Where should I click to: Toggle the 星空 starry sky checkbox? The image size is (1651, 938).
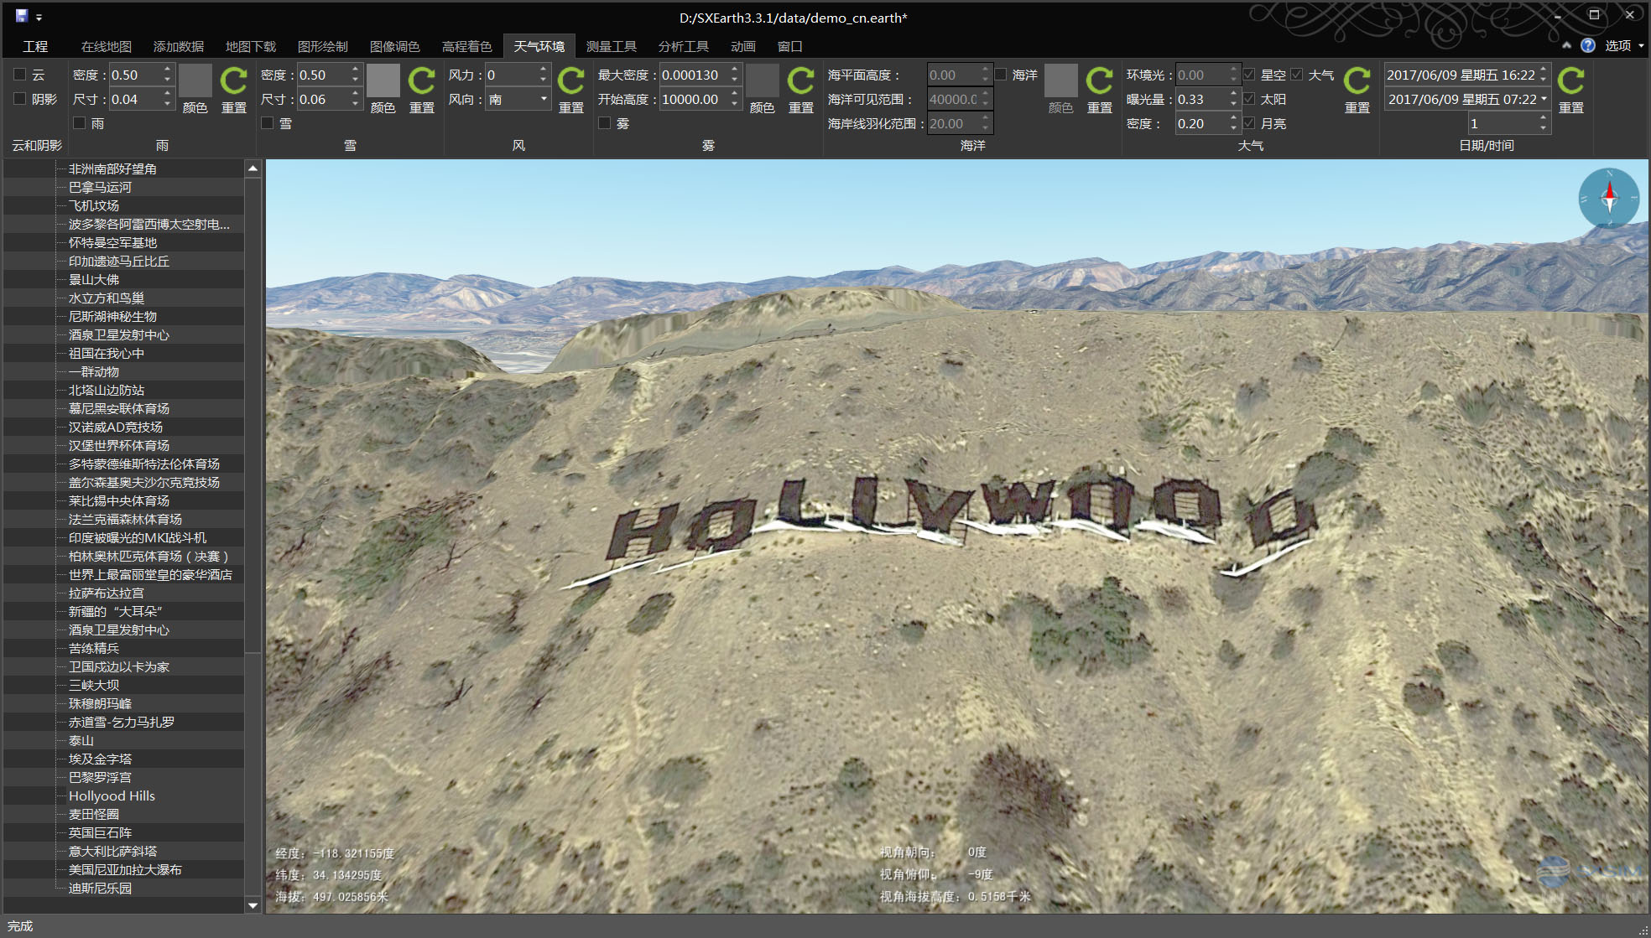(1249, 75)
